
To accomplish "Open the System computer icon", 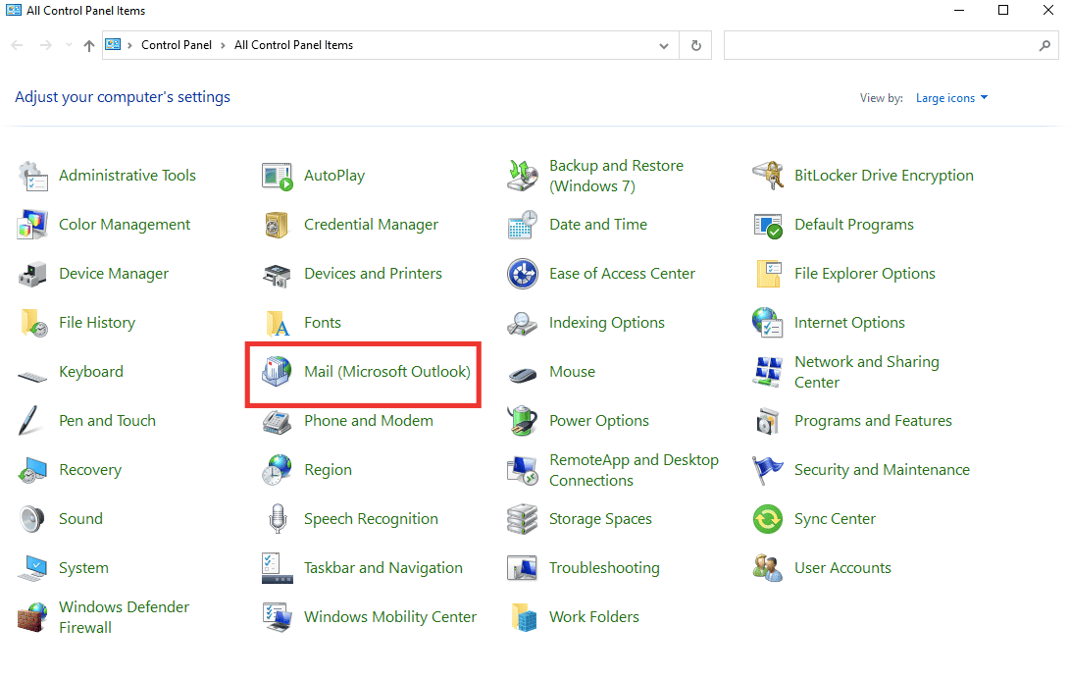I will 32,568.
